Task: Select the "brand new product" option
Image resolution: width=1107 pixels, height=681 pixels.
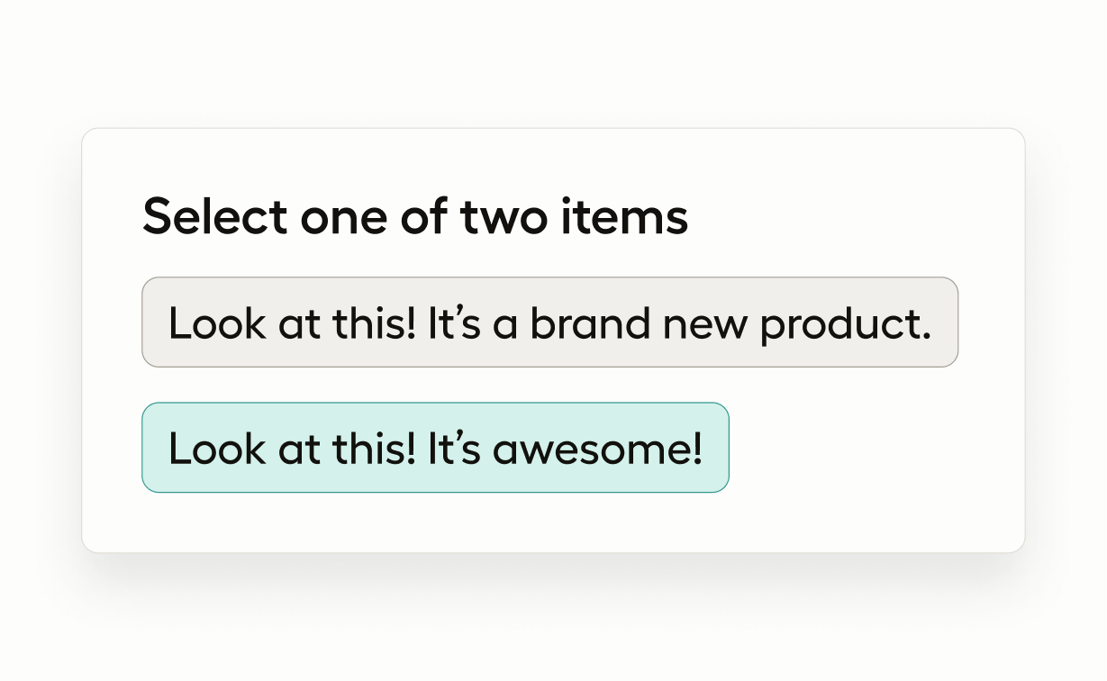Action: coord(549,322)
